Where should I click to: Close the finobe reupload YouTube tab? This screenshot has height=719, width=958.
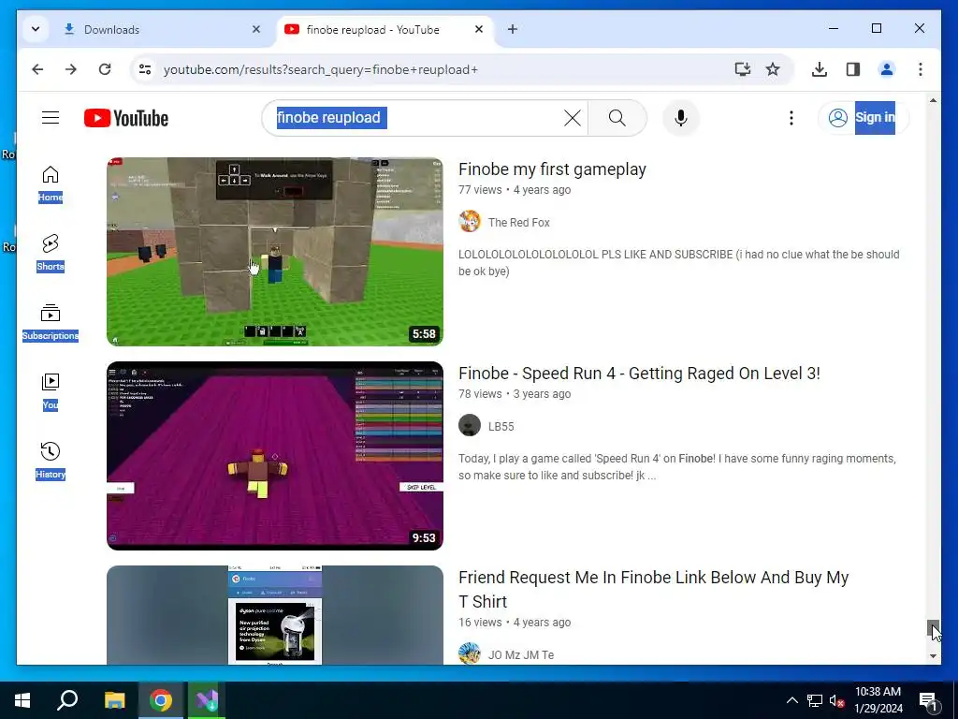tap(479, 29)
